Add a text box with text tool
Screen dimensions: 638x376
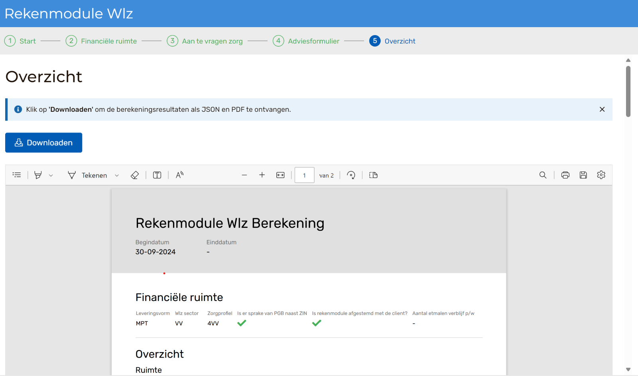[x=157, y=175]
